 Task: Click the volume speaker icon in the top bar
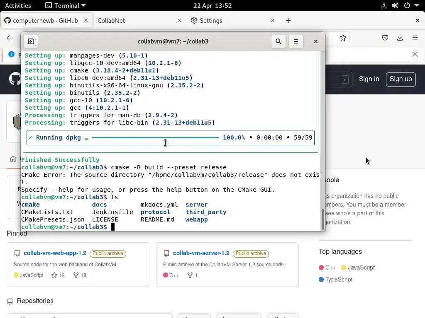(395, 5)
